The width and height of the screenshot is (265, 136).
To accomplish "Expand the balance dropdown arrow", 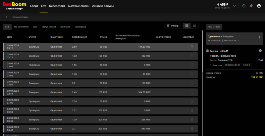I will pos(234,6).
